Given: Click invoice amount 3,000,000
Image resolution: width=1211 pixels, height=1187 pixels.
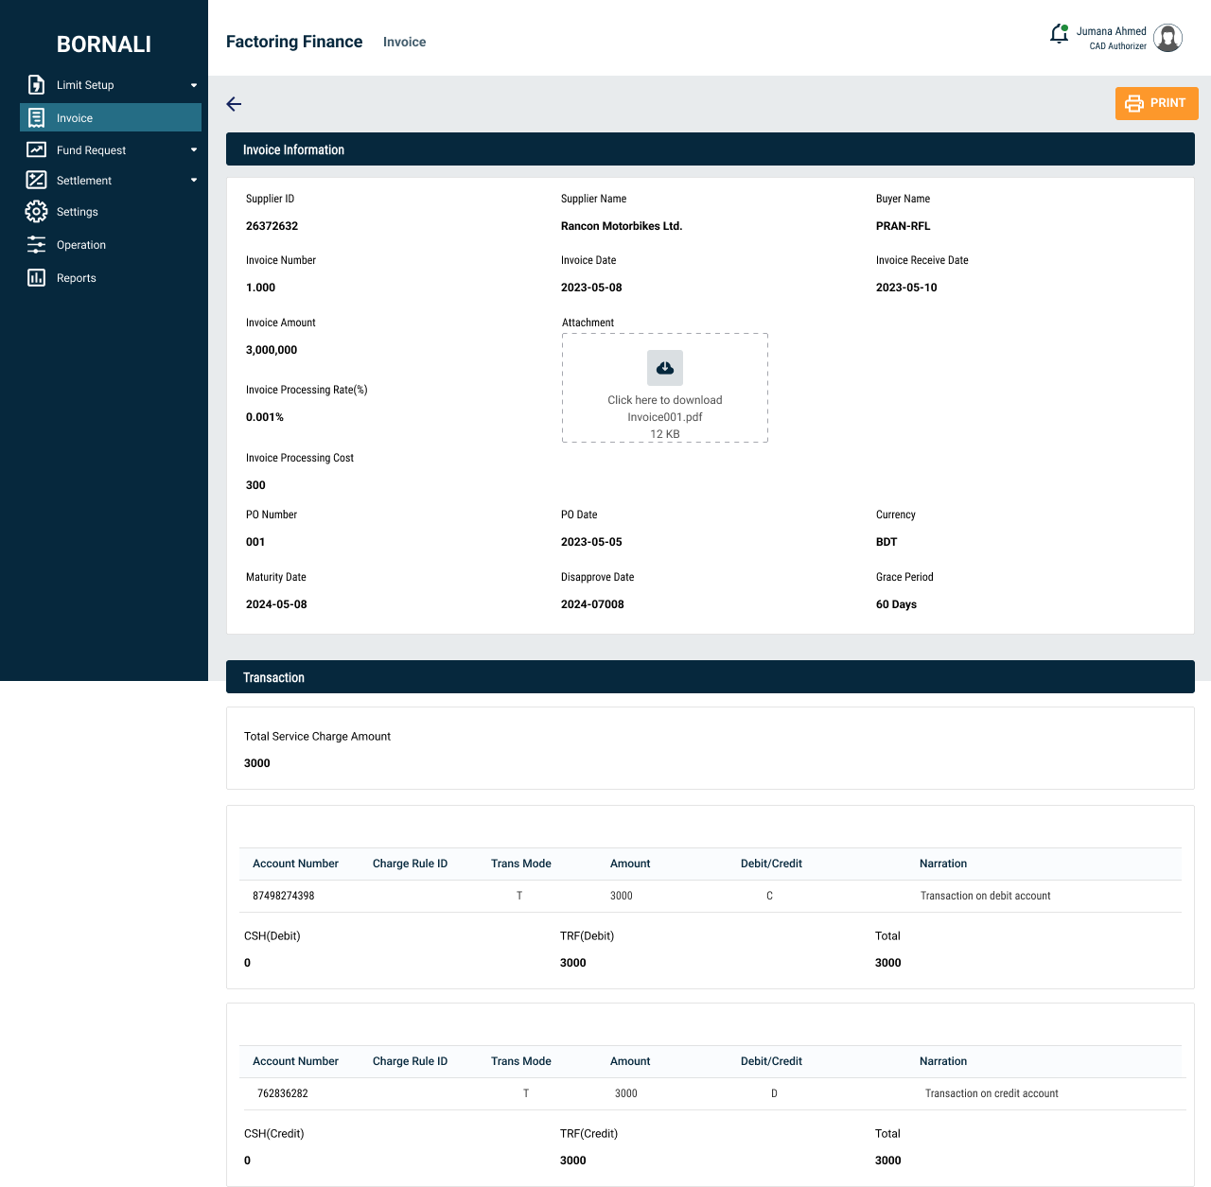Looking at the screenshot, I should tap(272, 350).
